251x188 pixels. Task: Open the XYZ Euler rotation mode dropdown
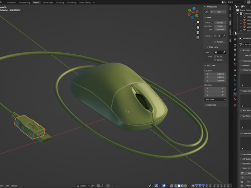pos(215,99)
